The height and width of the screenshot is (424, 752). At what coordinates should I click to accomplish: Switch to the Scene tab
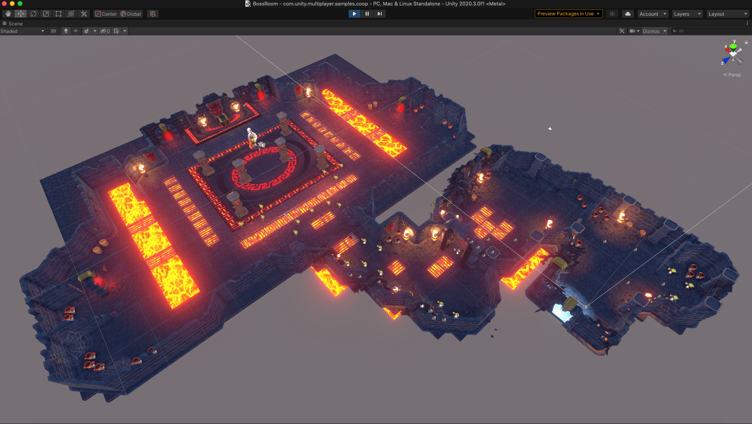[15, 24]
